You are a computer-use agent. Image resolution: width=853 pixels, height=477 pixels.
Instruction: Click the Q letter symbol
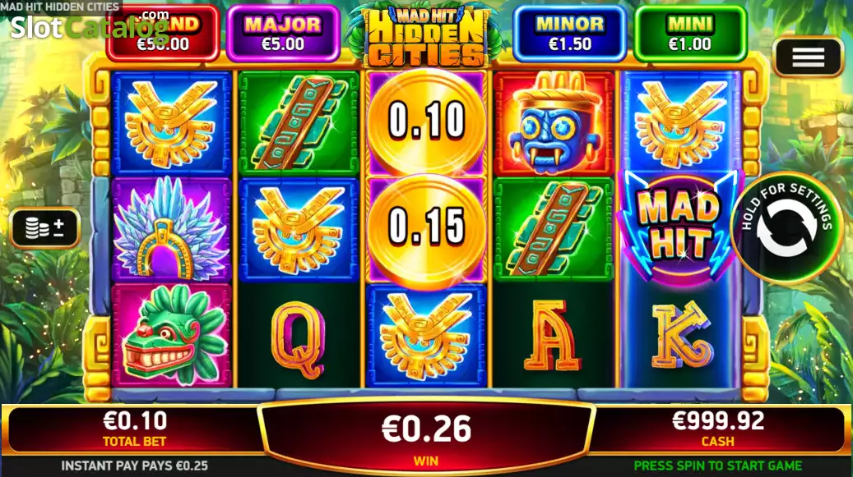point(298,338)
